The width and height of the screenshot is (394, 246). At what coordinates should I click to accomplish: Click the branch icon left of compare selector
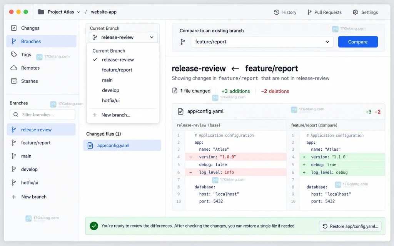[183, 42]
